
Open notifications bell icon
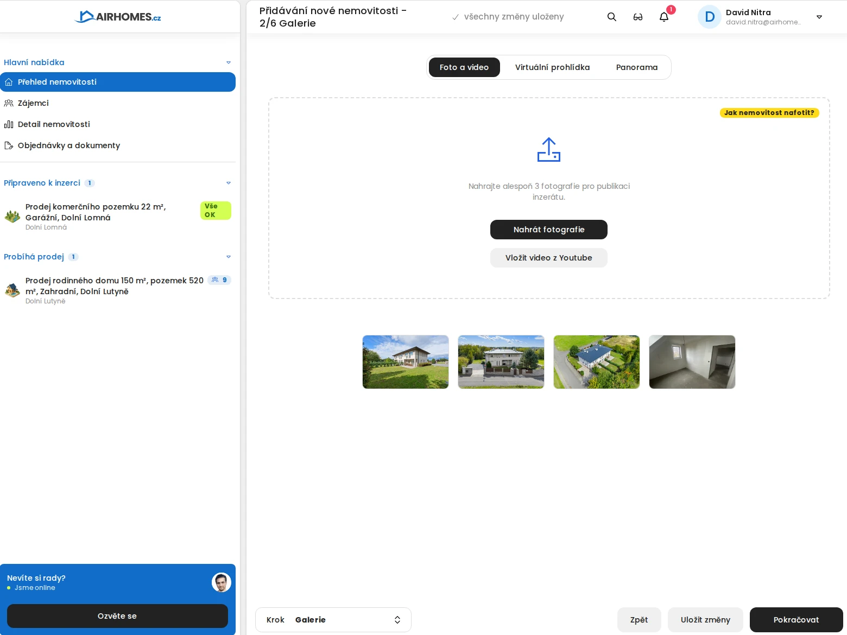[x=664, y=17]
